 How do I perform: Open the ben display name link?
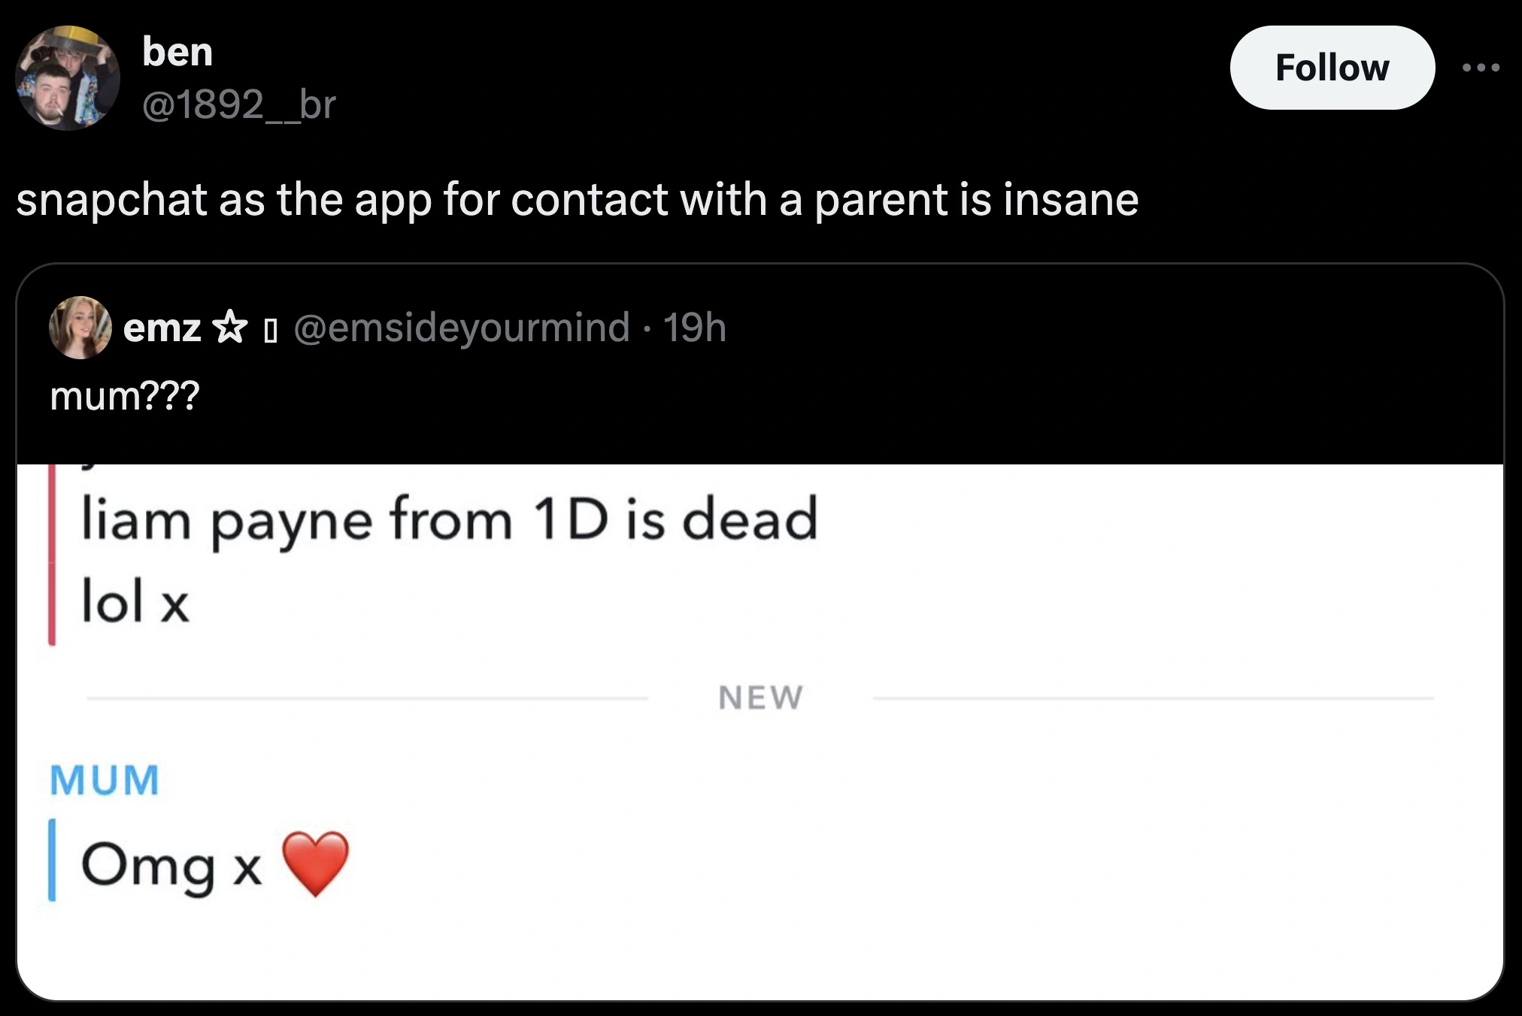click(177, 52)
